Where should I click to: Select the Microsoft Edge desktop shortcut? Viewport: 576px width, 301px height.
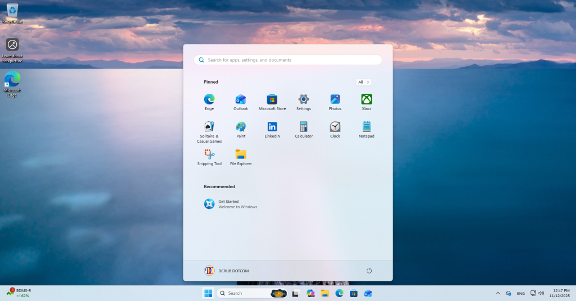click(x=12, y=84)
